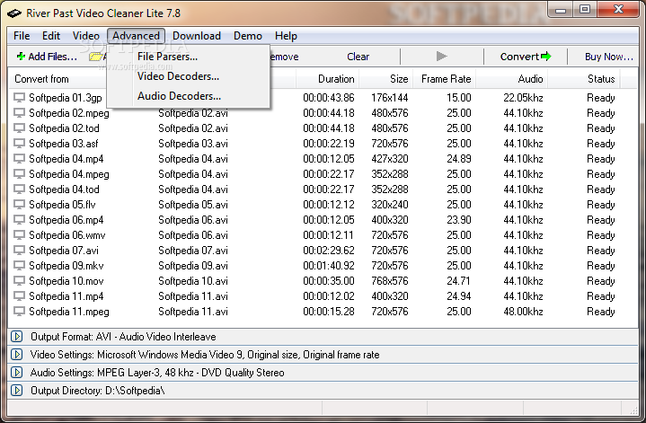Click monitor icon beside Softpedia 02.tod
Screen dimensions: 646x423
coord(19,128)
